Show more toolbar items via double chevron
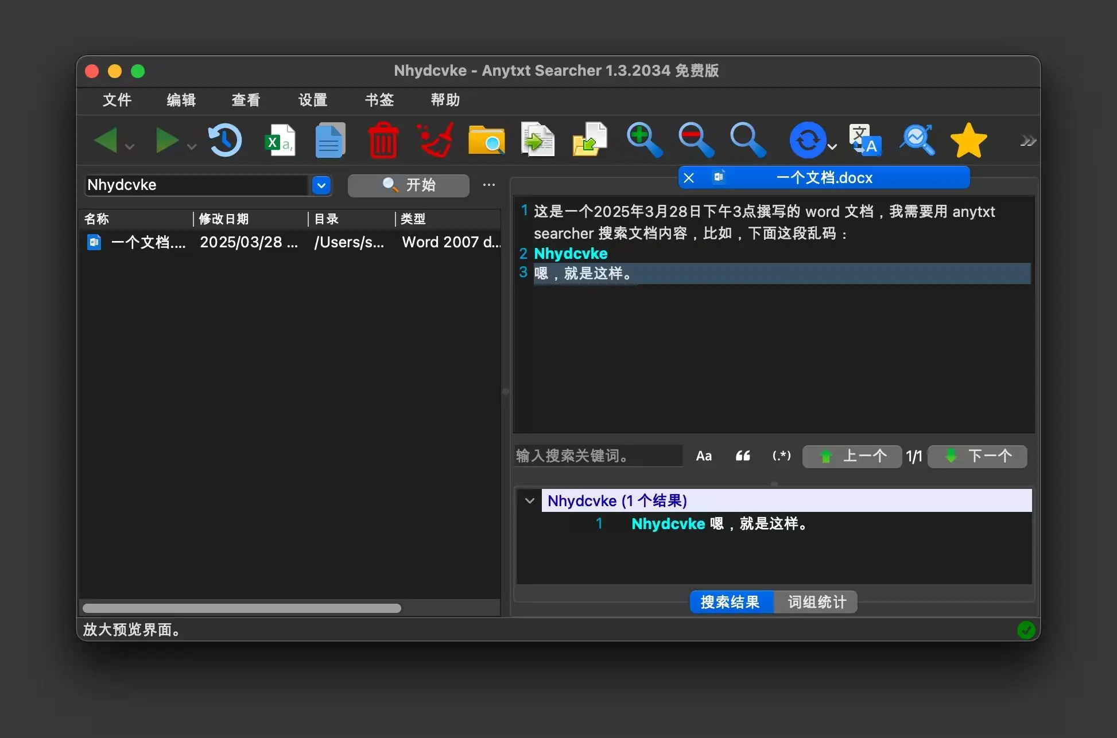The image size is (1117, 738). click(x=1028, y=141)
